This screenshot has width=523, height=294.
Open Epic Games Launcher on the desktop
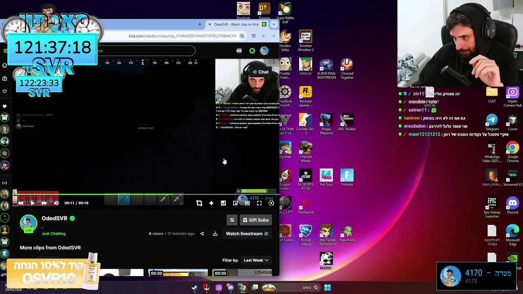(492, 207)
